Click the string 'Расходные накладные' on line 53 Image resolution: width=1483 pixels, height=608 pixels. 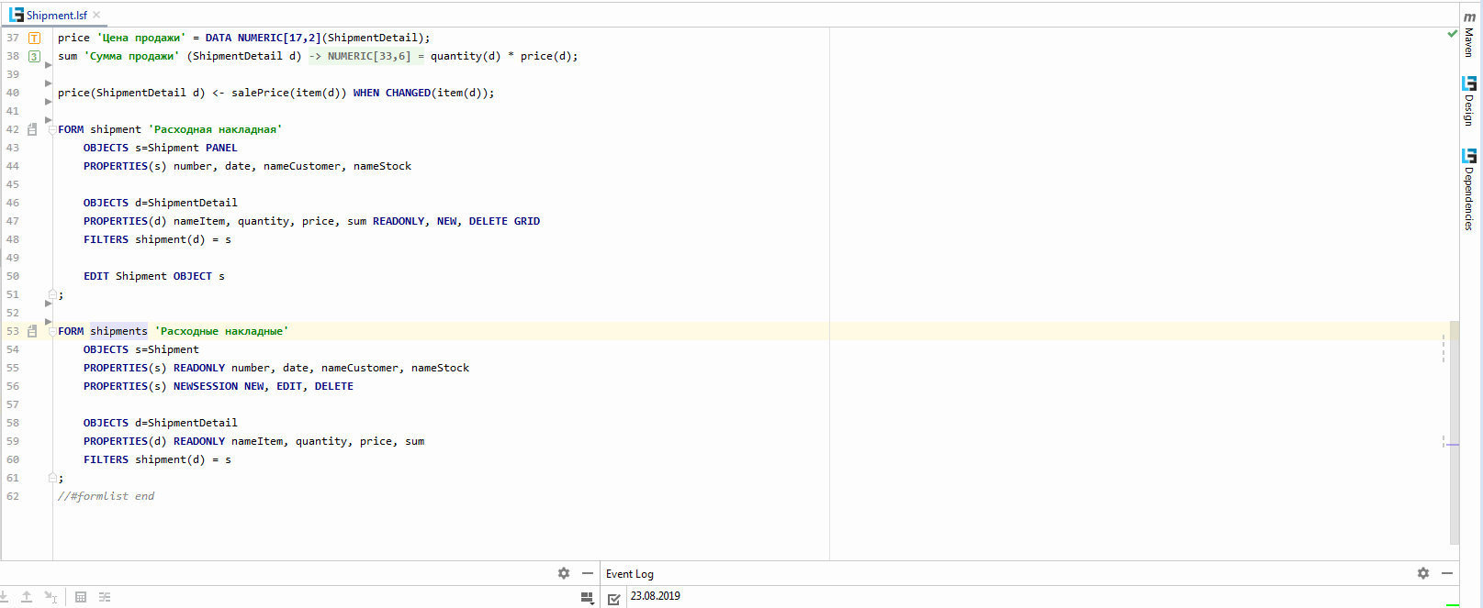click(221, 331)
